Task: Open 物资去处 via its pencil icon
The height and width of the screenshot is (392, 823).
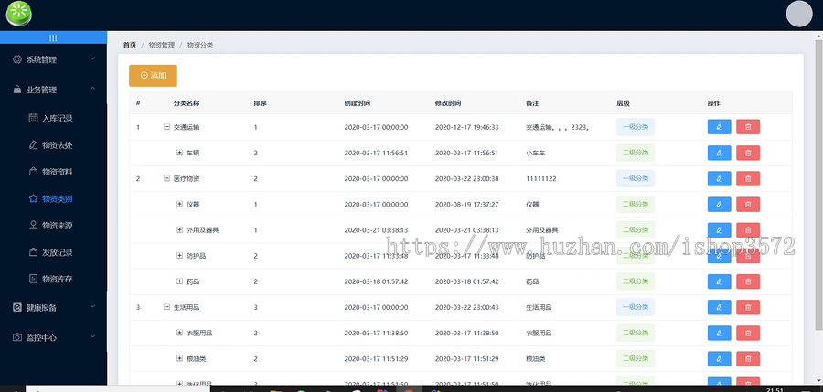Action: [33, 145]
